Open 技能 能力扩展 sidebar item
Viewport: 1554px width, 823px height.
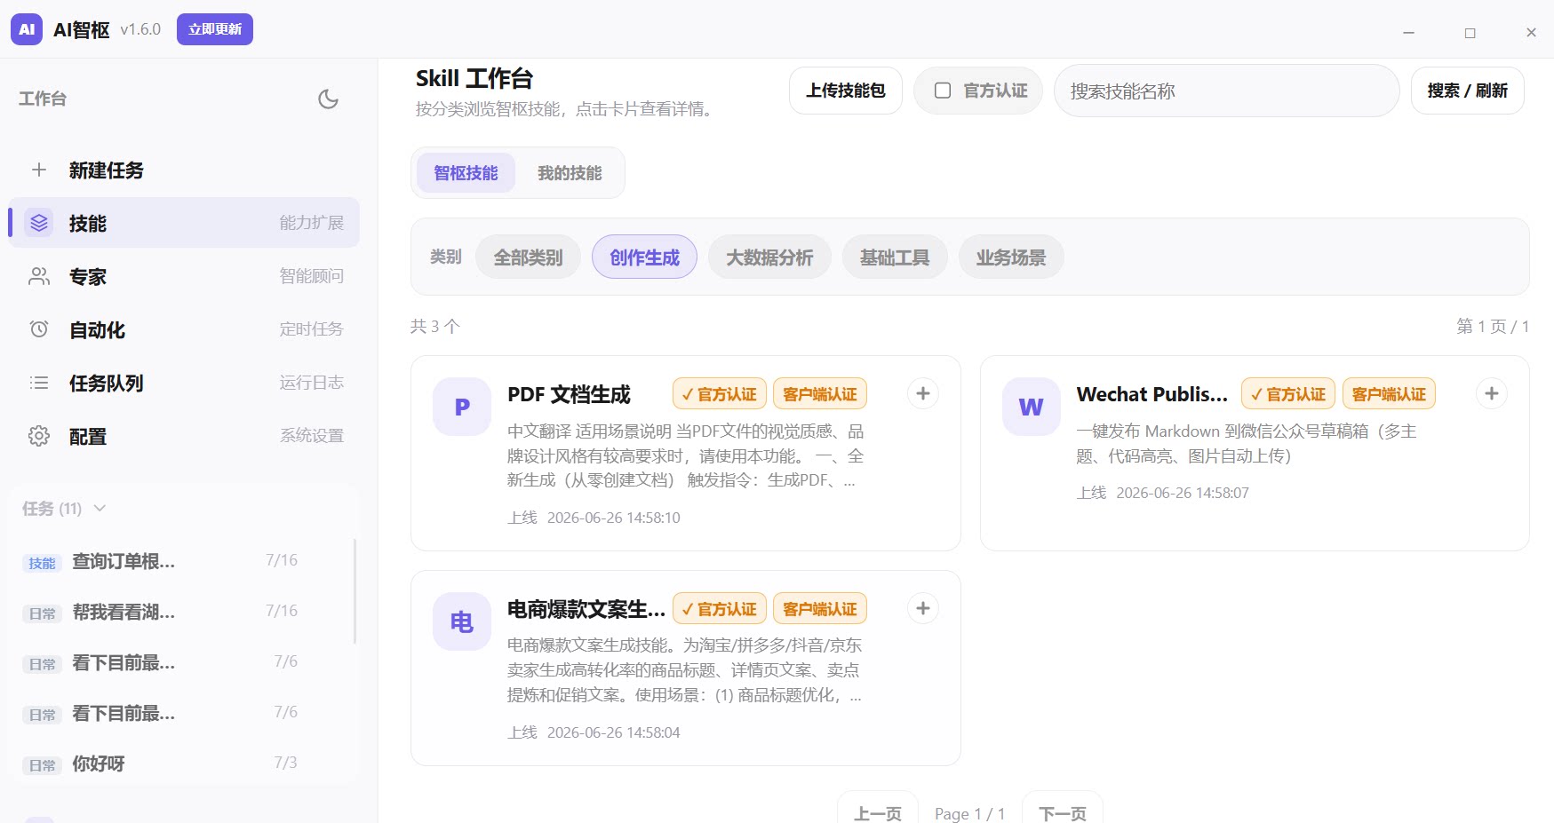click(x=184, y=223)
